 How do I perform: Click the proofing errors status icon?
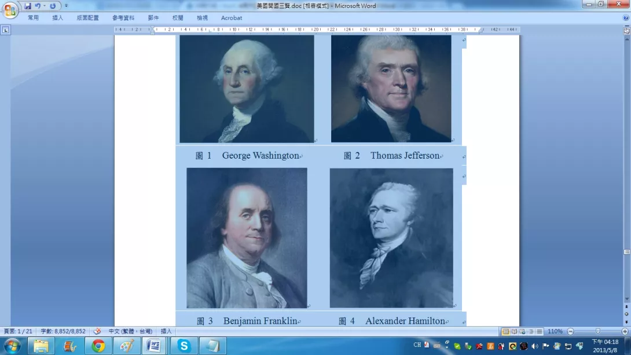coord(97,331)
